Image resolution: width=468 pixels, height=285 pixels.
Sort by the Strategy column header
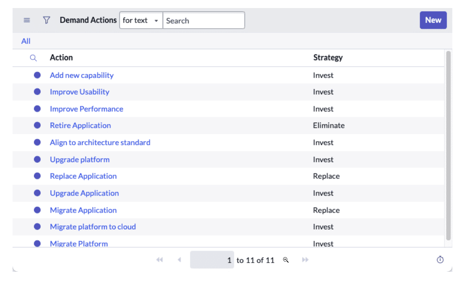click(x=328, y=57)
